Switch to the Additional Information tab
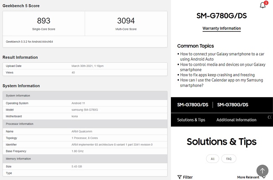 (236, 120)
